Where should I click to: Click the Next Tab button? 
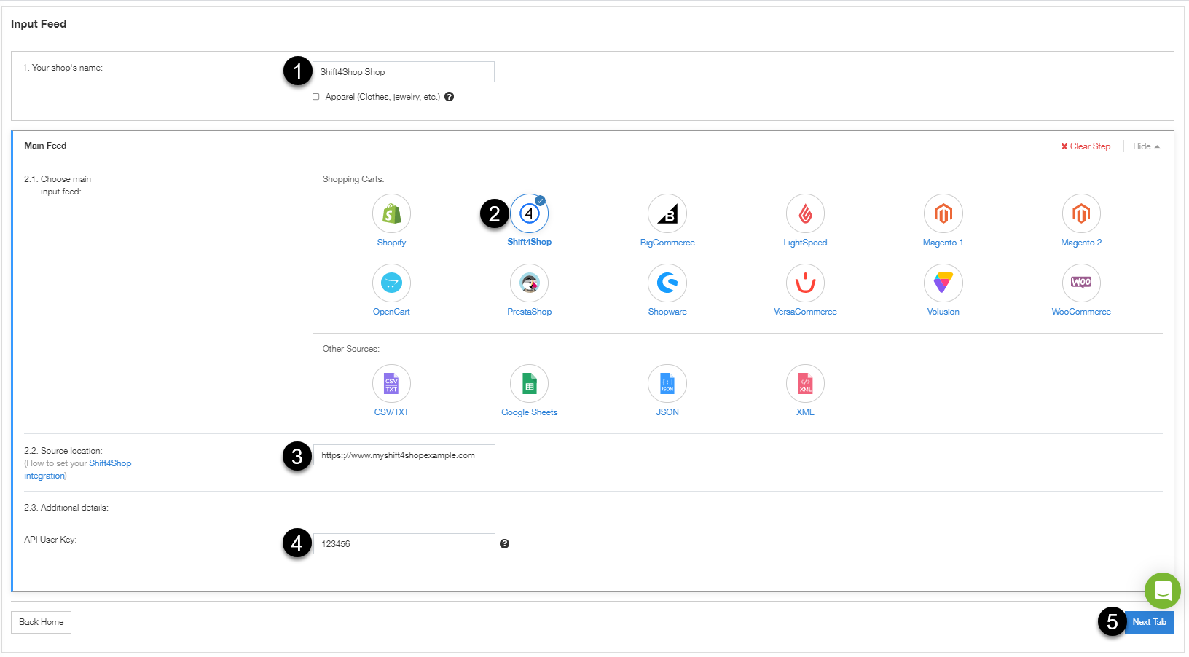[x=1149, y=622]
